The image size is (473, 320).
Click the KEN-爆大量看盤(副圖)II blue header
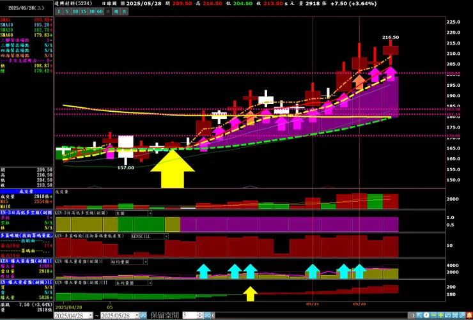27,282
